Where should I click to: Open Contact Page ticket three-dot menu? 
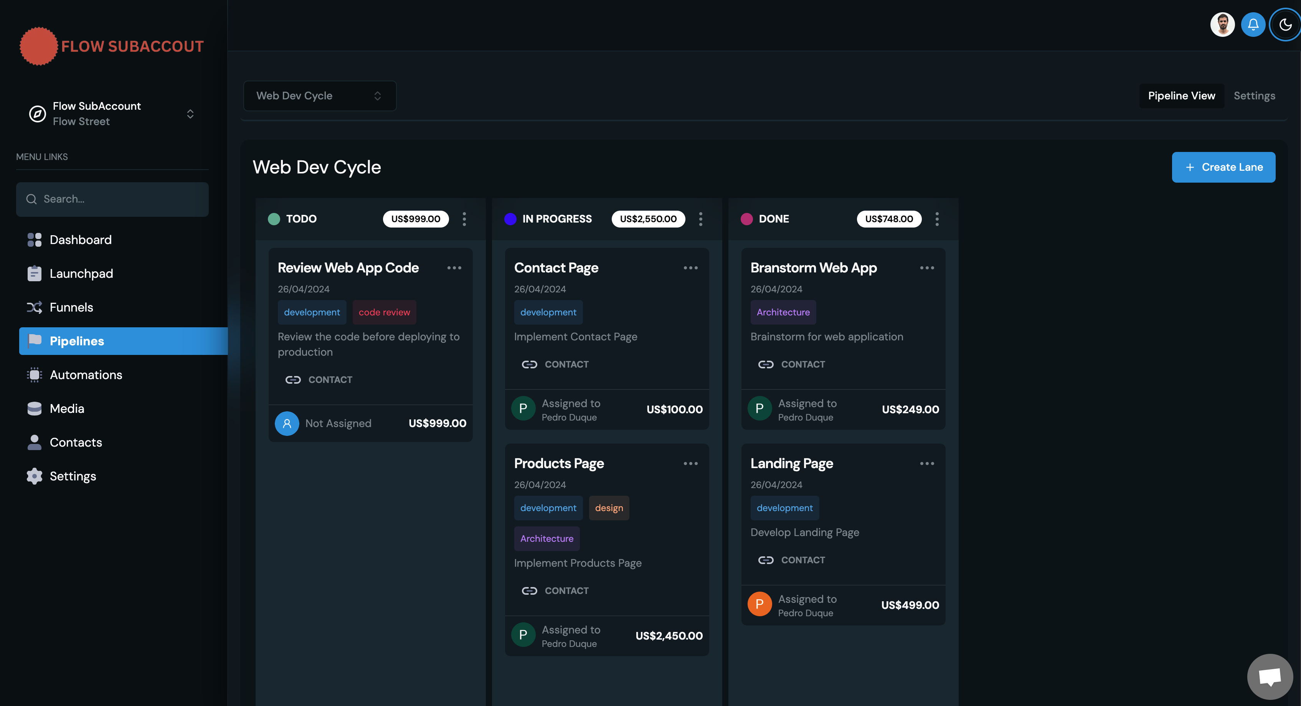click(690, 268)
